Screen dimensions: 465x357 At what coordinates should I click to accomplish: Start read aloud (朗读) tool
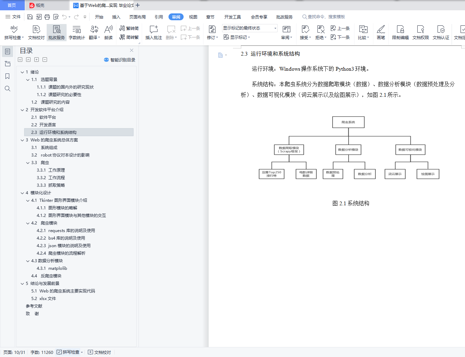[108, 33]
